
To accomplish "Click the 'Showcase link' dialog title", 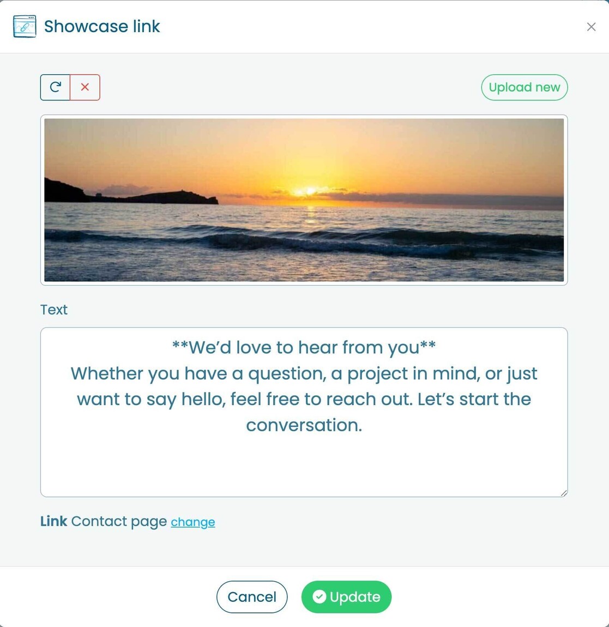I will [102, 26].
